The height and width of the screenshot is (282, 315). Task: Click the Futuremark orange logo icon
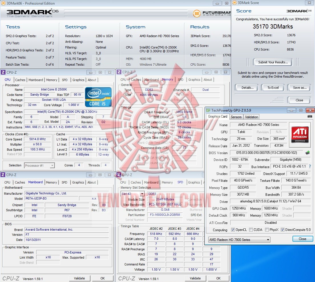coord(197,13)
